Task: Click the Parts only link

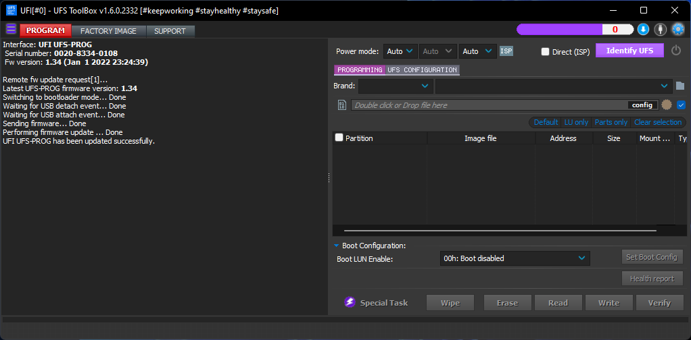Action: tap(611, 122)
